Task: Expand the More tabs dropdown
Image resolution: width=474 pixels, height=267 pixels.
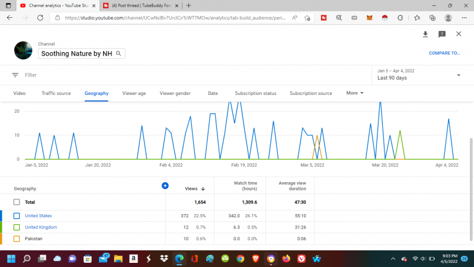Action: tap(354, 93)
